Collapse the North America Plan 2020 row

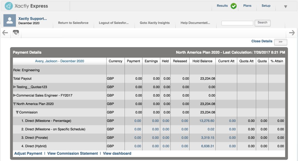click(x=15, y=104)
